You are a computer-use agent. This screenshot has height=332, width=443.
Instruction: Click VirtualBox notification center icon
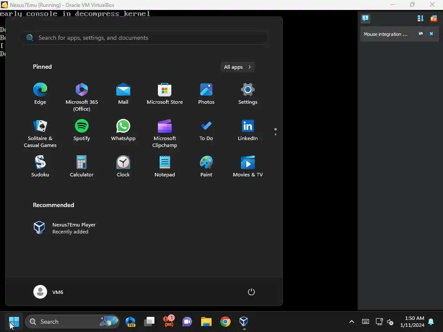point(365,19)
